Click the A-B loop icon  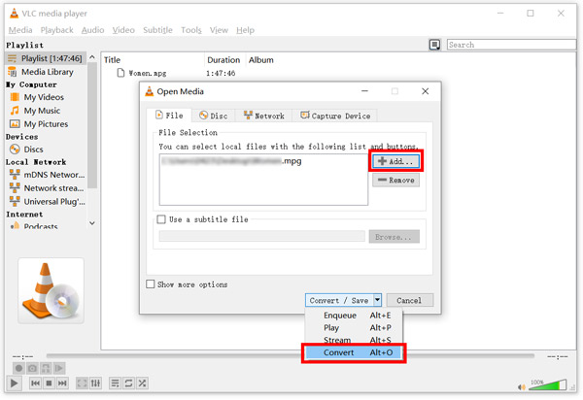tap(46, 368)
